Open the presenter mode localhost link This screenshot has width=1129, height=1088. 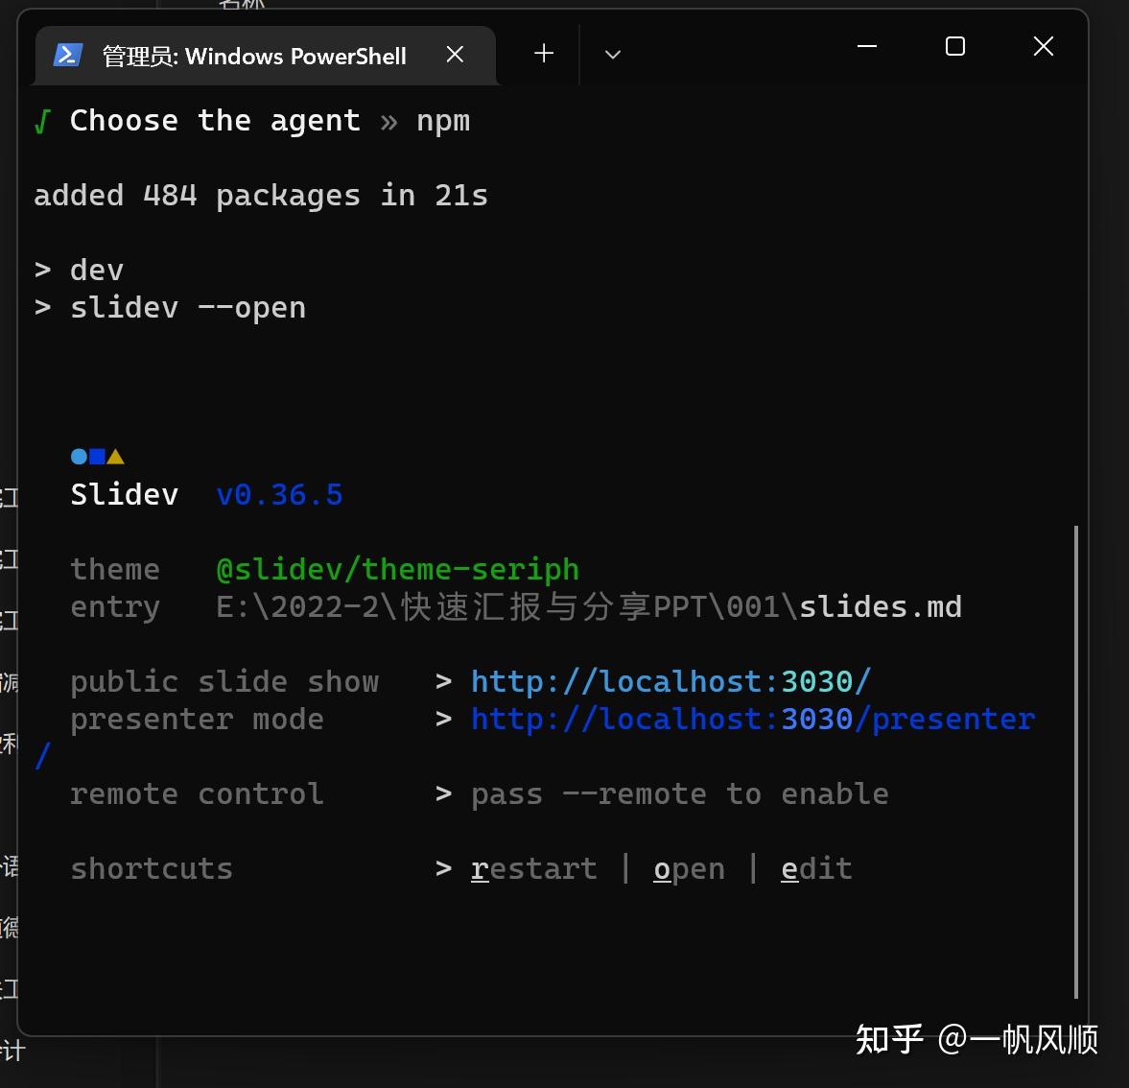pos(752,719)
